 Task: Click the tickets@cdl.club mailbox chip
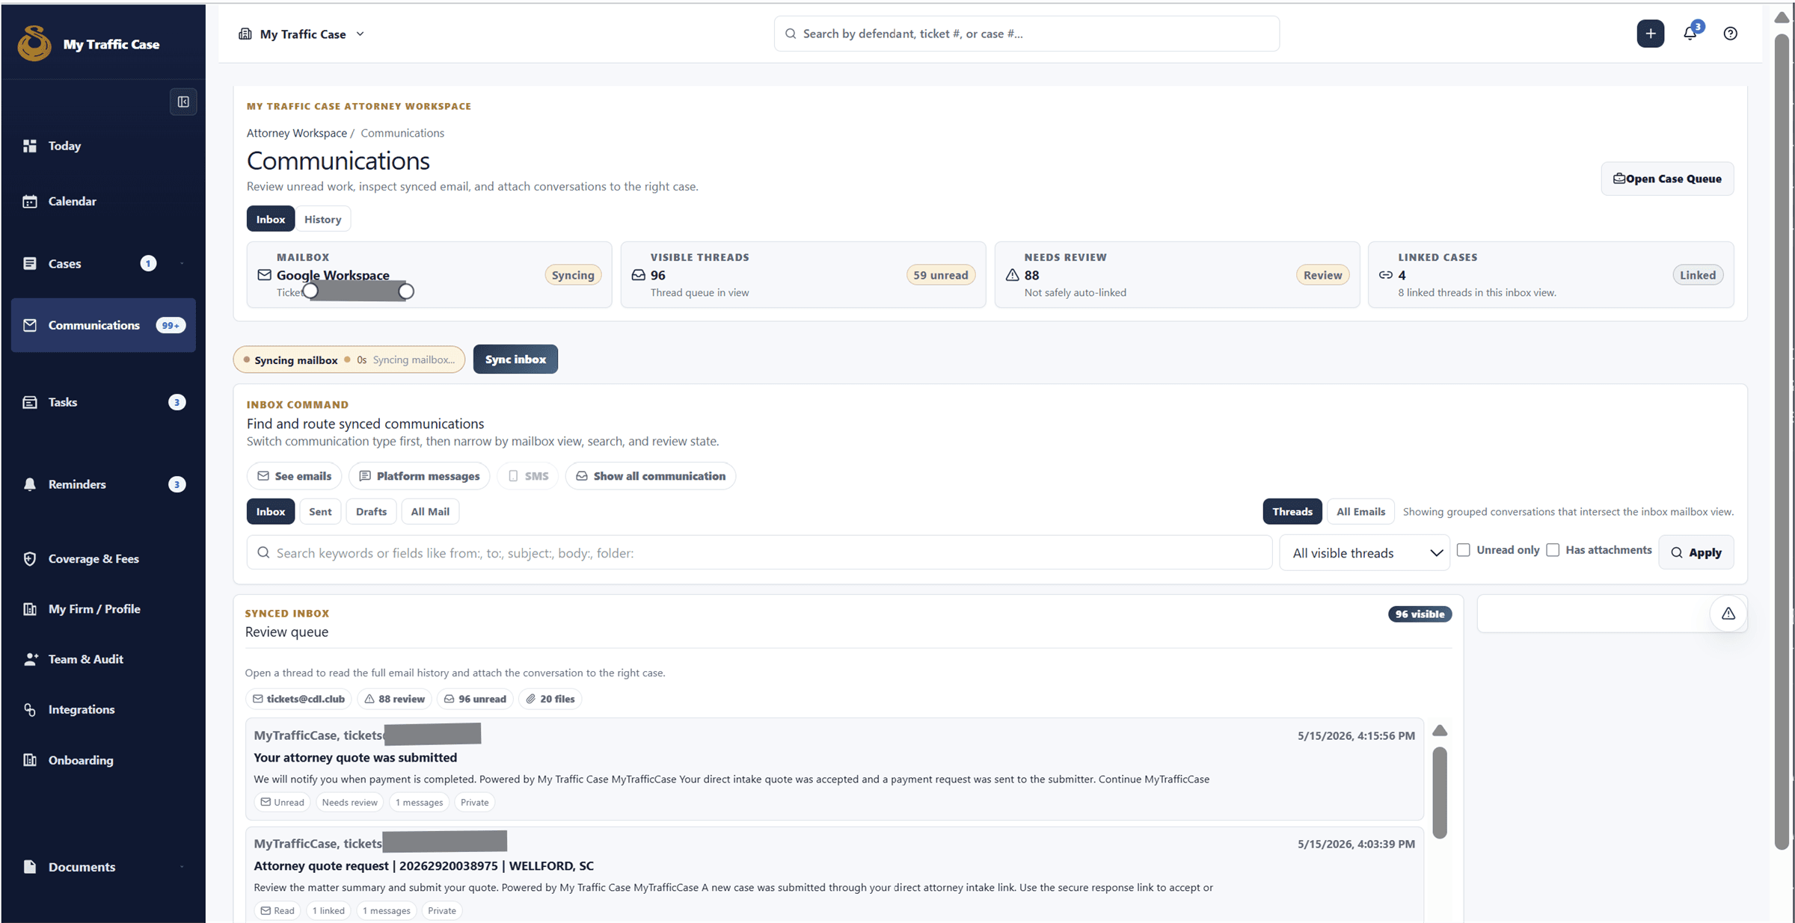pos(298,699)
